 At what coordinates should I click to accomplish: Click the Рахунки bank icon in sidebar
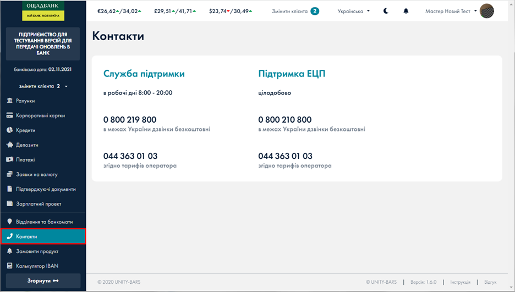click(x=9, y=101)
